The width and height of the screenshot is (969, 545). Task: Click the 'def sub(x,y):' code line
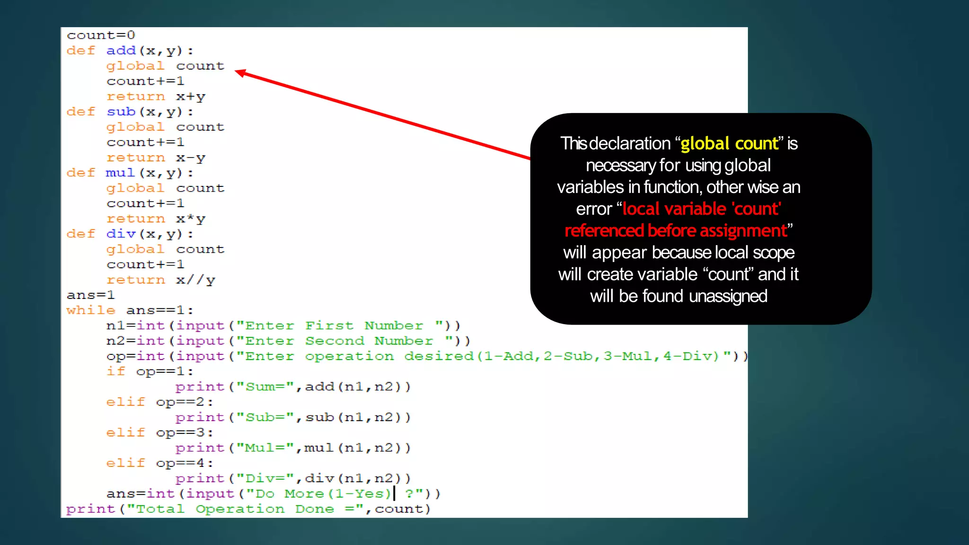click(x=130, y=112)
